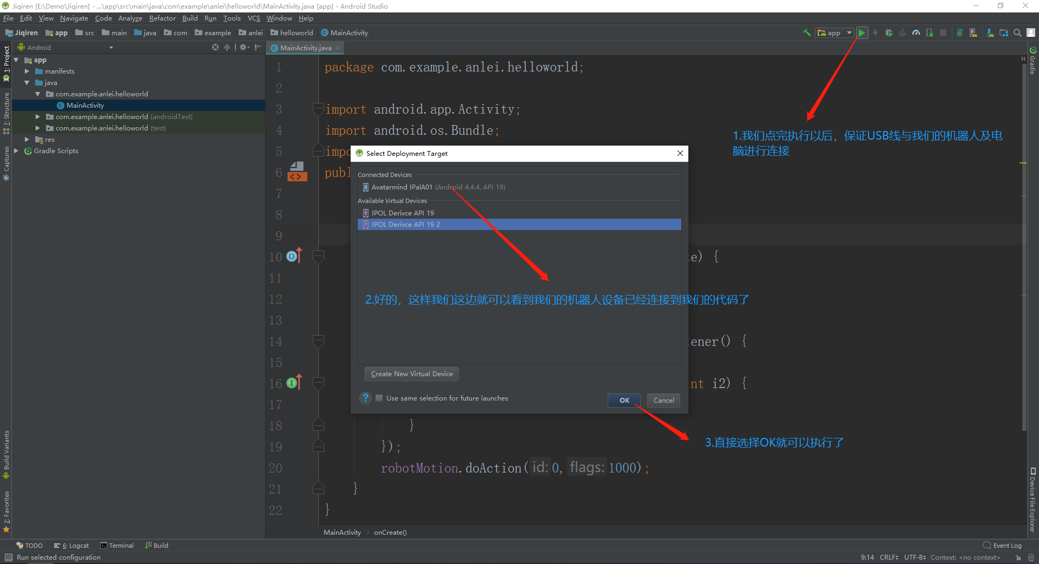The width and height of the screenshot is (1039, 564).
Task: Click helloworld breadcrumb in navigation bar
Action: (292, 33)
